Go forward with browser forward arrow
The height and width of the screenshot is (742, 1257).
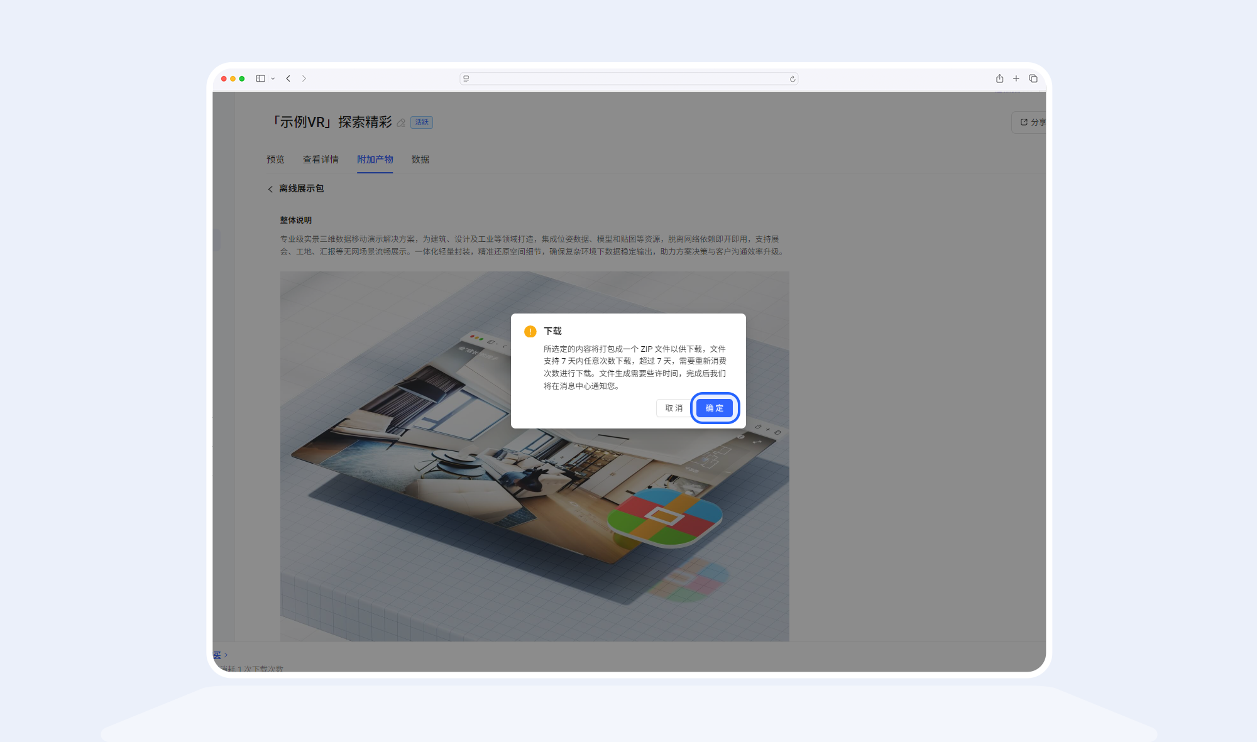point(304,79)
